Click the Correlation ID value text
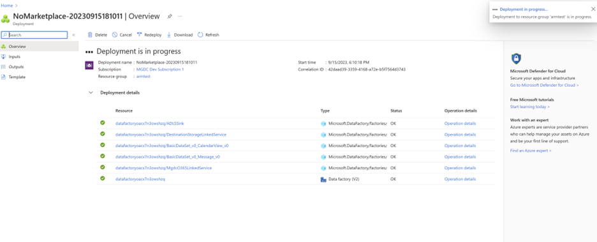 pos(367,70)
